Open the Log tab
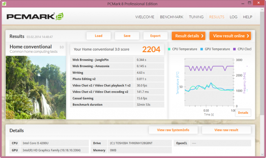The height and width of the screenshot is (158, 266). pyautogui.click(x=233, y=17)
